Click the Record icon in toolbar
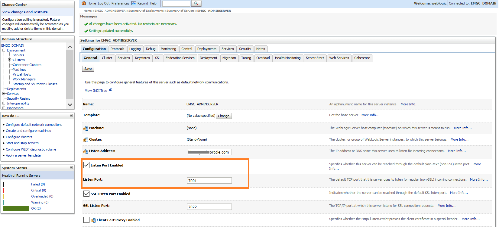The width and height of the screenshot is (499, 227). 134,3
